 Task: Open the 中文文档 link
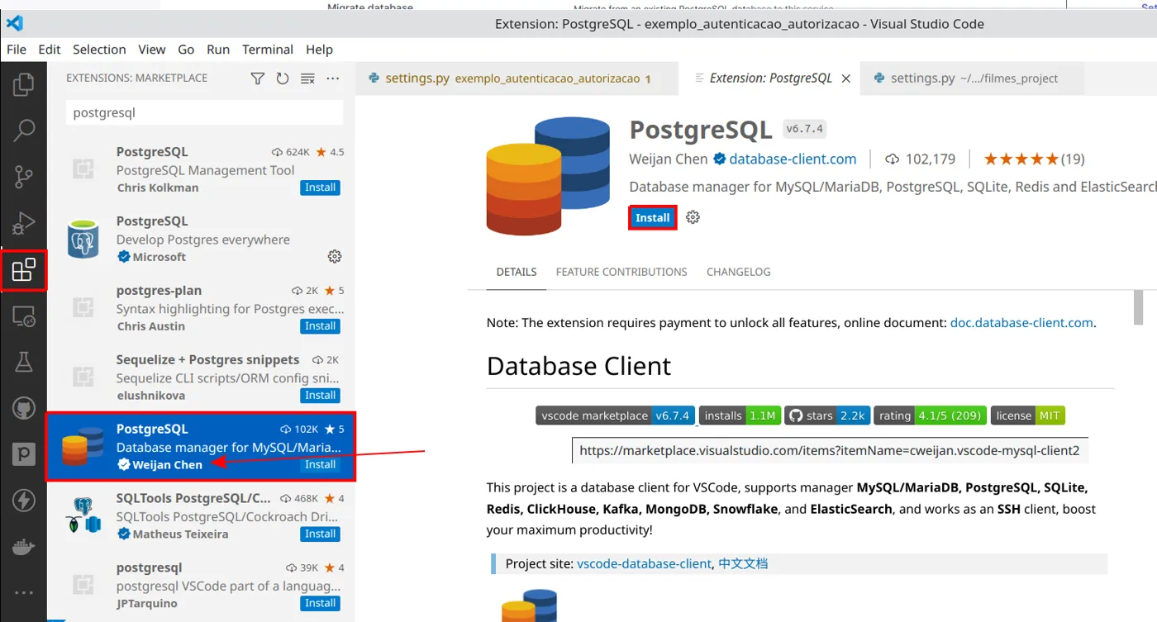coord(743,563)
